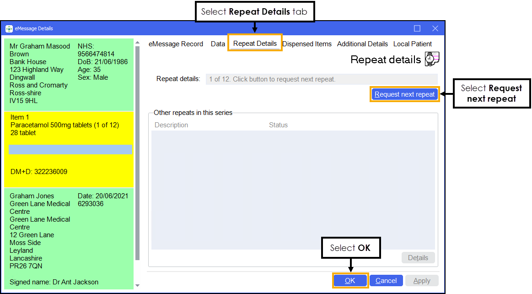
Task: Click the Repeat details text field
Action: tap(321, 79)
